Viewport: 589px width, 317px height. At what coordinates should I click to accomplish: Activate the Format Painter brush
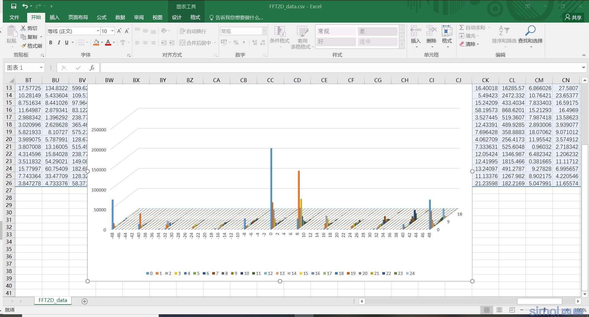click(24, 46)
